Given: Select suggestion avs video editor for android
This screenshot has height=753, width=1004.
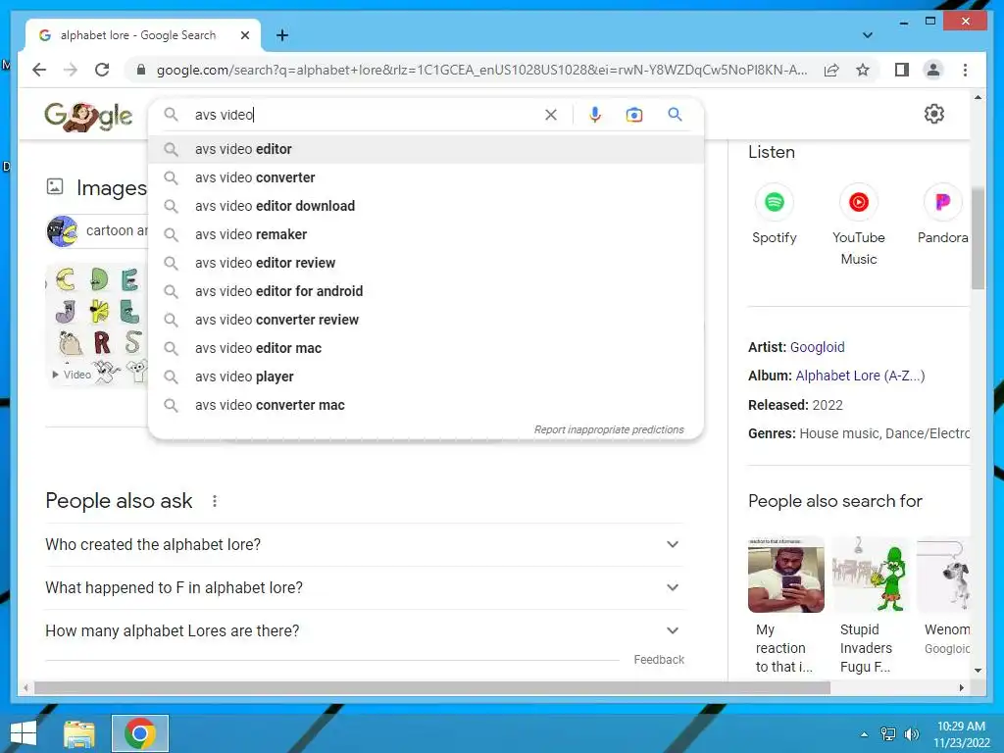Looking at the screenshot, I should point(426,291).
